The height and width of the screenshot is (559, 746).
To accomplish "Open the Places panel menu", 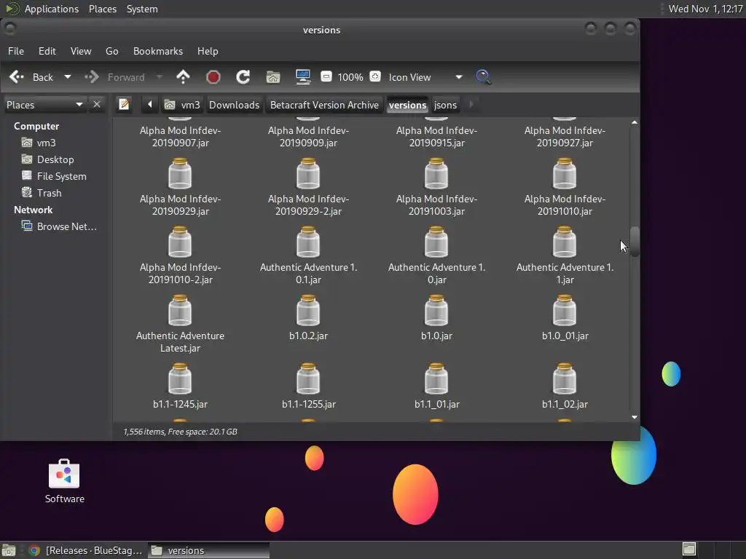I will click(x=103, y=9).
